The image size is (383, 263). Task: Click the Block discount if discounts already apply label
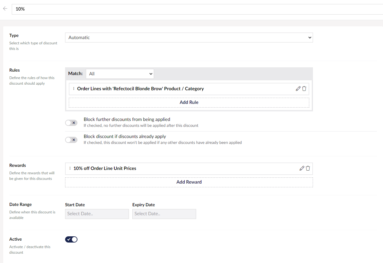(125, 136)
